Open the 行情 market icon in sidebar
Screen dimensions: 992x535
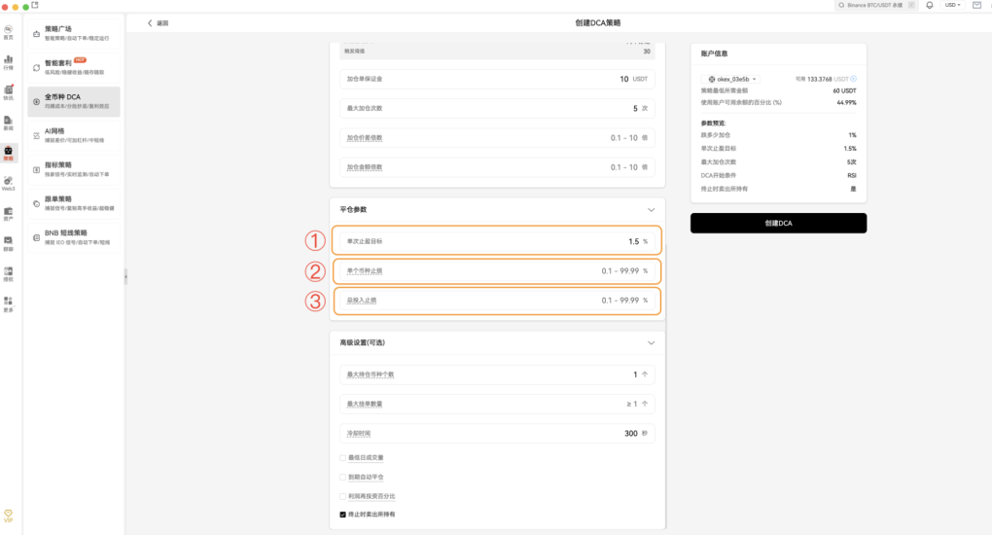8,61
